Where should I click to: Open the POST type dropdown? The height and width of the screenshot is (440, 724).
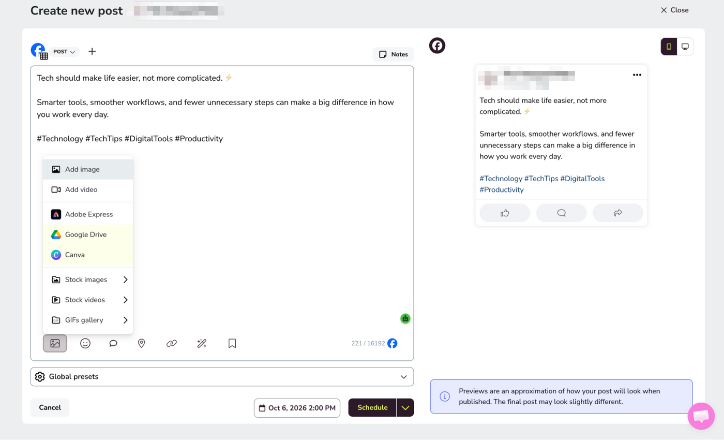click(x=65, y=52)
